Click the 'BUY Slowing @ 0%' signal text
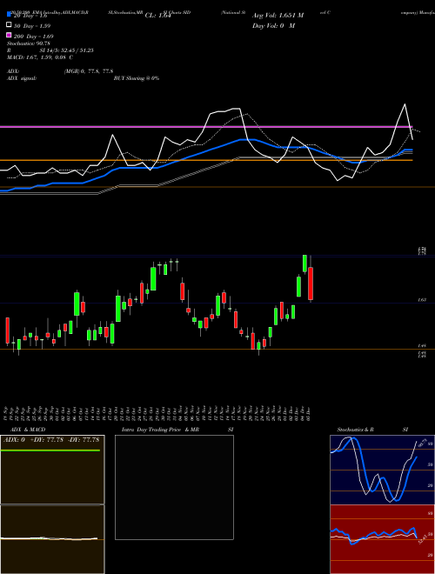The height and width of the screenshot is (574, 435). 137,78
